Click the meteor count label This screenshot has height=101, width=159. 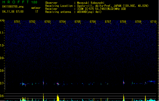(x=36, y=8)
